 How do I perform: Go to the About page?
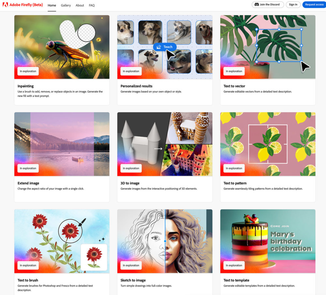80,6
